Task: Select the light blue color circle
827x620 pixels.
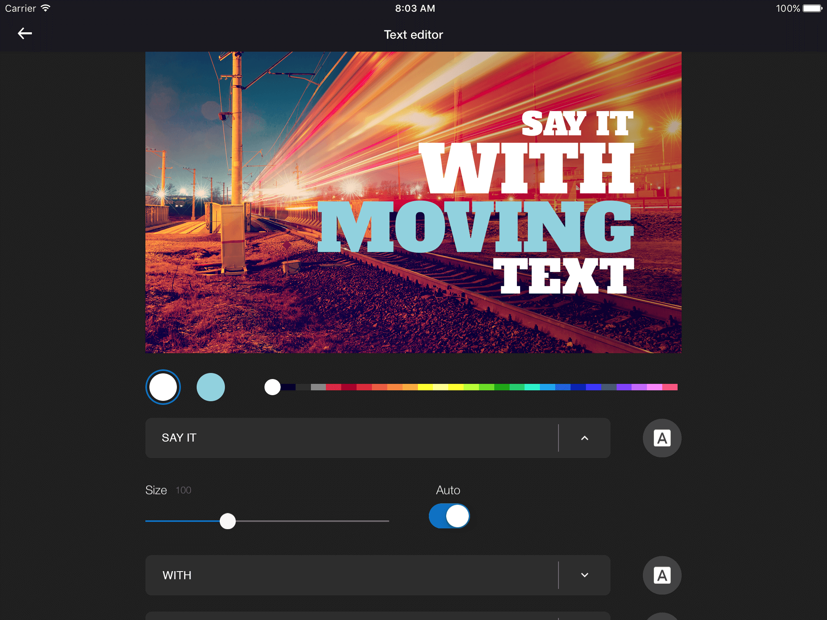Action: (211, 387)
